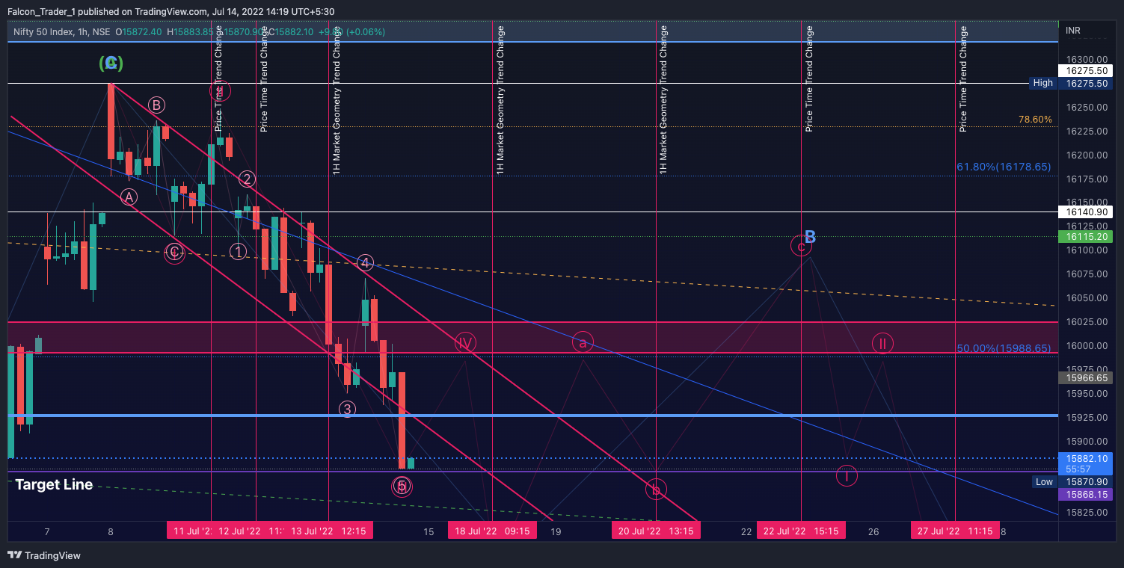The image size is (1124, 568).
Task: Click the TradingView logo at bottom left
Action: (x=44, y=555)
